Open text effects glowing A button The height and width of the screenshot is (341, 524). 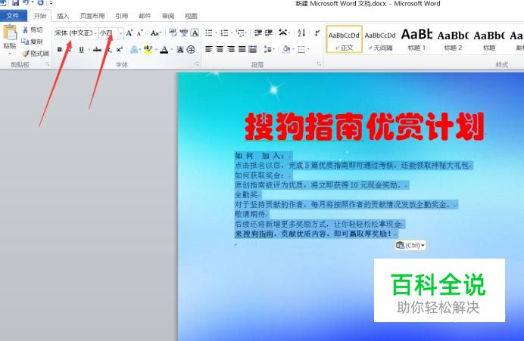point(134,50)
